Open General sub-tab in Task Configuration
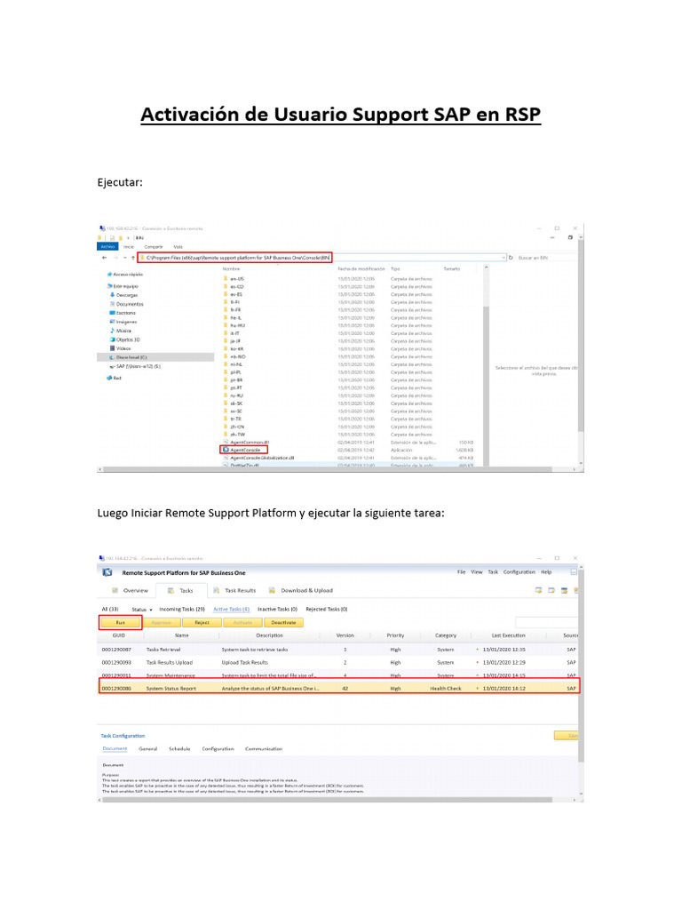This screenshot has width=682, height=910. (148, 749)
